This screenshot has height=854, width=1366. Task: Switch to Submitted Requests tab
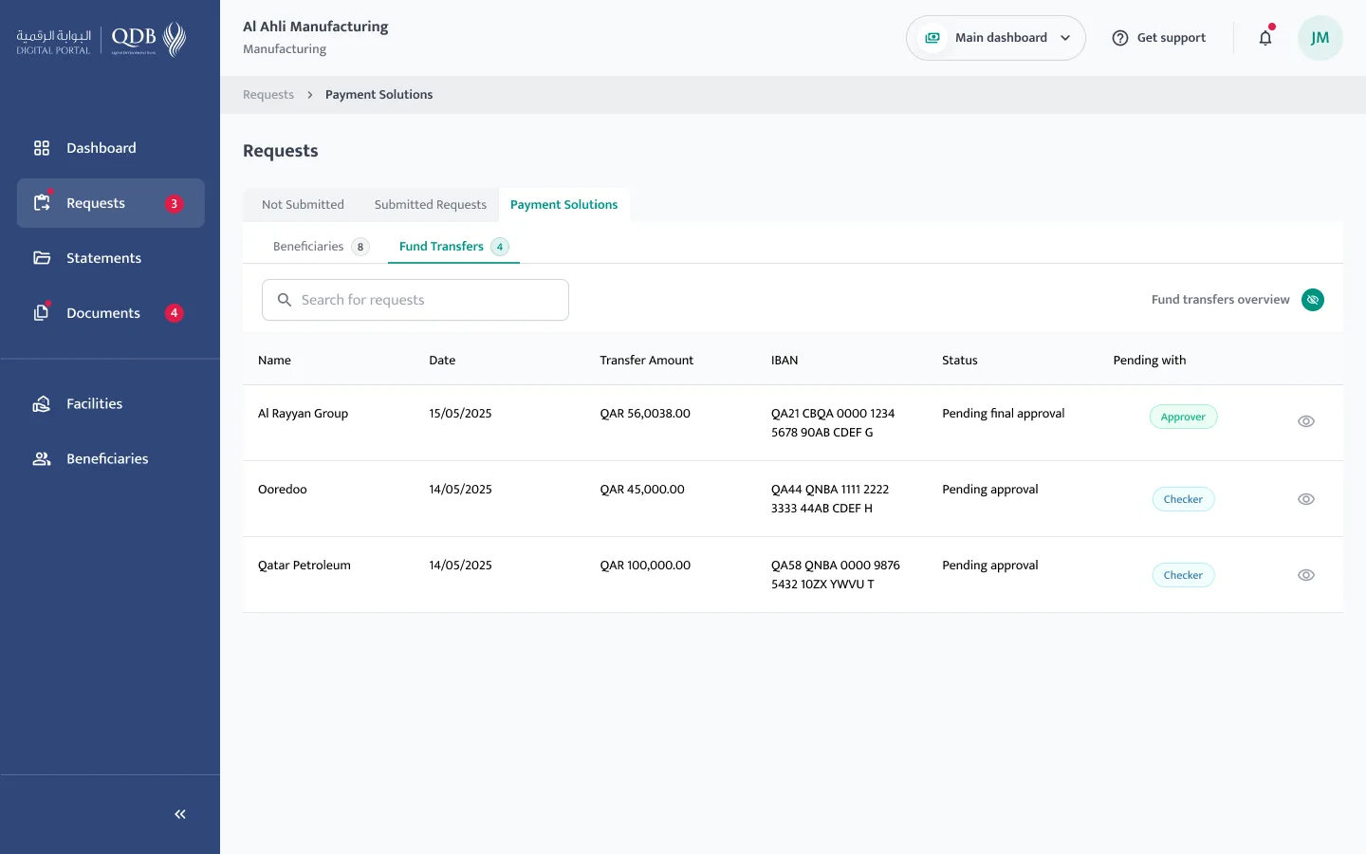[x=430, y=205]
